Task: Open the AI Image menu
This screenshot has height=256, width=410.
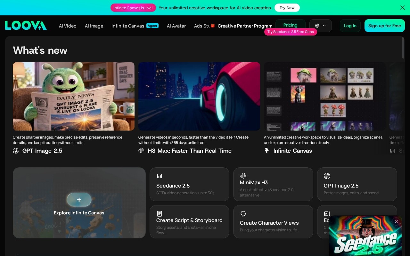Action: pyautogui.click(x=94, y=26)
